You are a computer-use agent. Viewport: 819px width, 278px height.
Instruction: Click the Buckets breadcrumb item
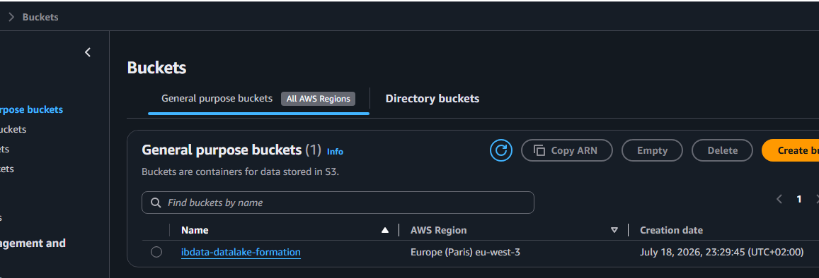click(40, 17)
